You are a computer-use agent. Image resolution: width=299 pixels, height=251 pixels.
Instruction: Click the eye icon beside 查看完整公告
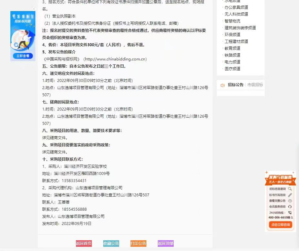pyautogui.click(x=290, y=201)
